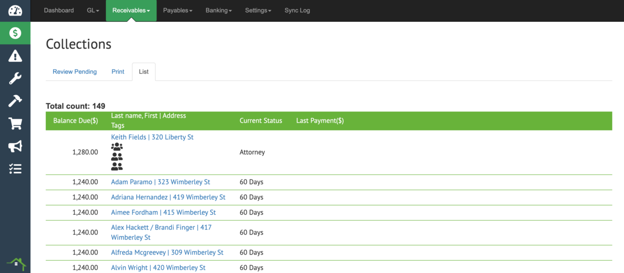The image size is (624, 273).
Task: Expand the Settings dropdown menu
Action: [x=258, y=10]
